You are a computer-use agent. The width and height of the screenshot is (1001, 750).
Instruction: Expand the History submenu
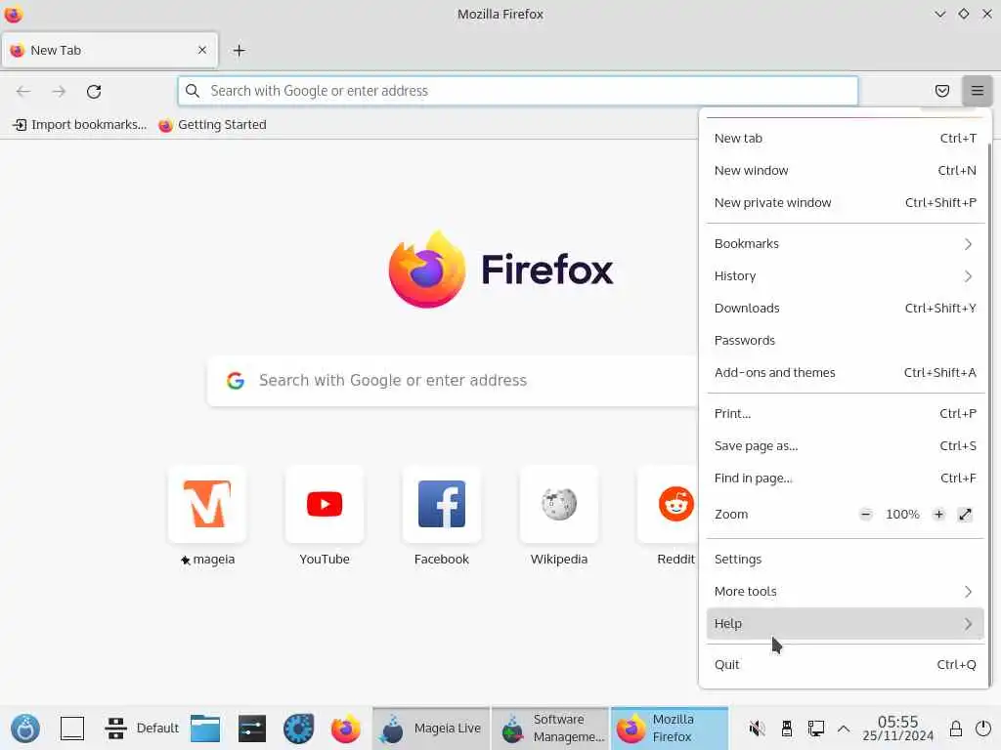845,276
